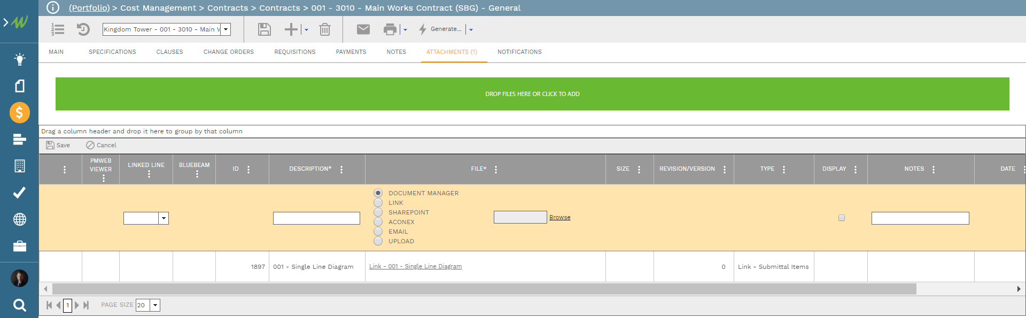Open the ID column options menu
The height and width of the screenshot is (318, 1026).
pyautogui.click(x=248, y=170)
